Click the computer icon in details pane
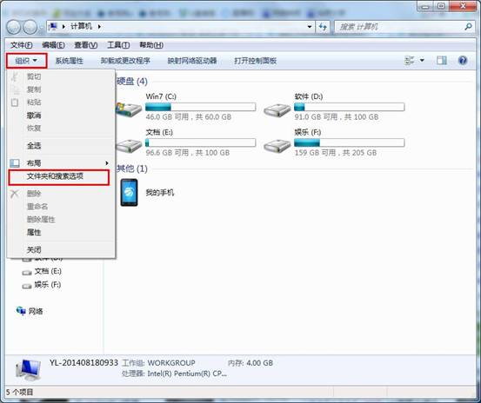Viewport: 481px width, 403px height. point(28,369)
